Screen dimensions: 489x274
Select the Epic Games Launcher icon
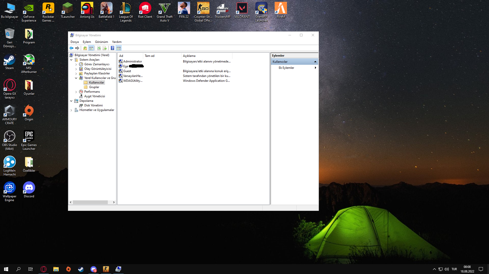tap(29, 140)
